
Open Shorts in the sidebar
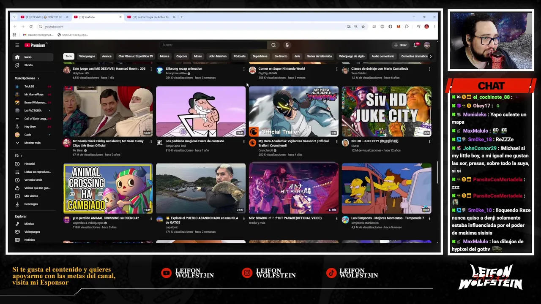(33, 65)
